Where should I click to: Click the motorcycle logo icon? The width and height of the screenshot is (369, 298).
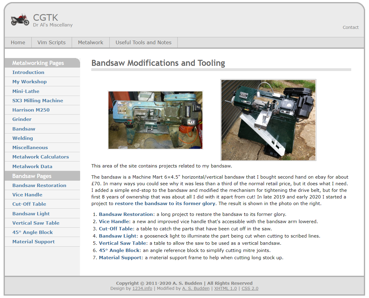(x=20, y=20)
